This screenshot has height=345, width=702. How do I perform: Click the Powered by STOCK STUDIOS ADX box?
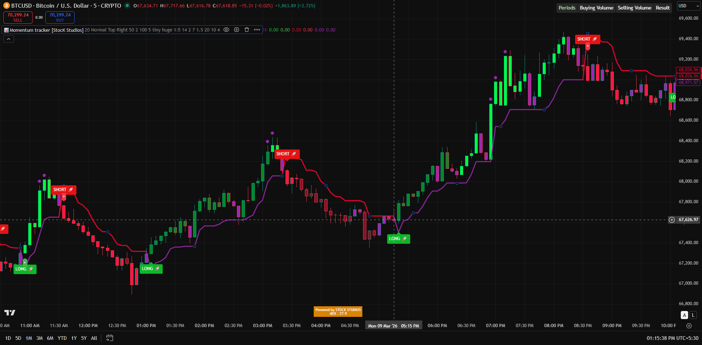coord(338,311)
